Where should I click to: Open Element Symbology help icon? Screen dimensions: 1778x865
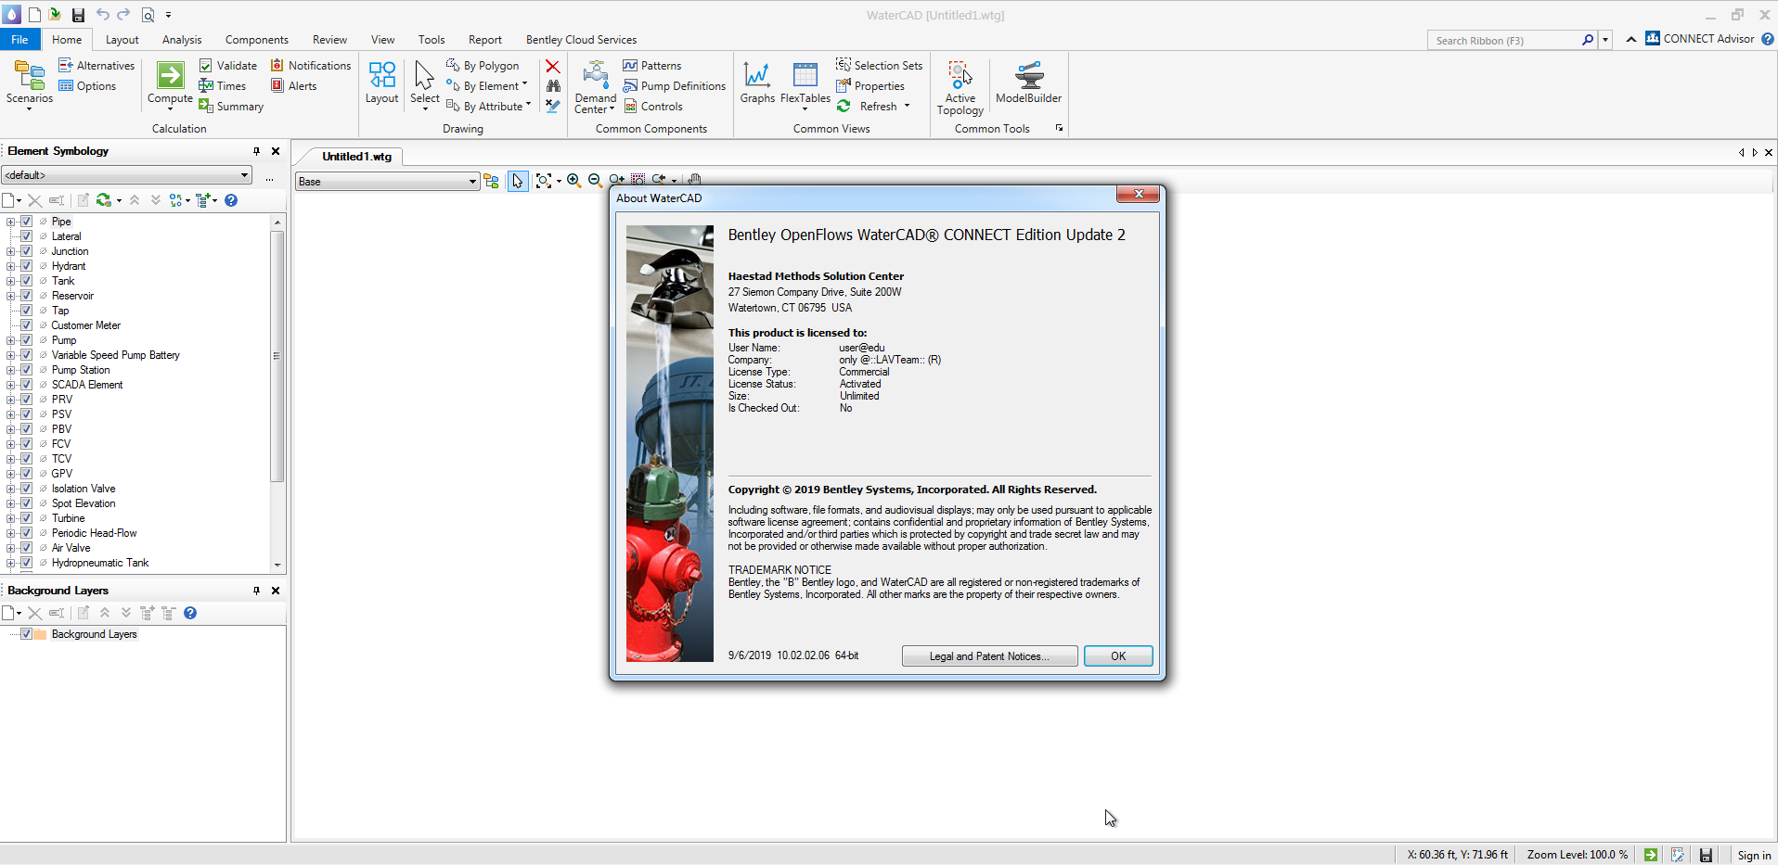231,200
